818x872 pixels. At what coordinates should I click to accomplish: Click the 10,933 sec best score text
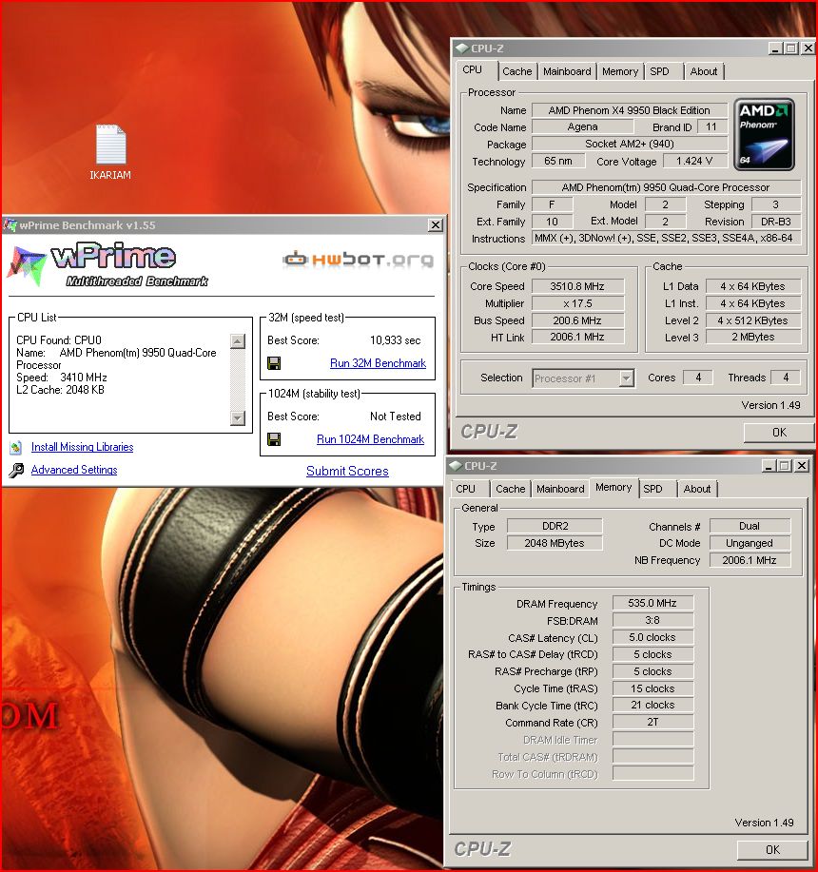(x=396, y=340)
